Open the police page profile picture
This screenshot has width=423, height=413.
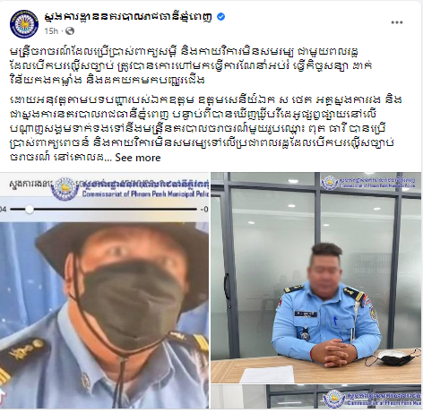(x=24, y=24)
